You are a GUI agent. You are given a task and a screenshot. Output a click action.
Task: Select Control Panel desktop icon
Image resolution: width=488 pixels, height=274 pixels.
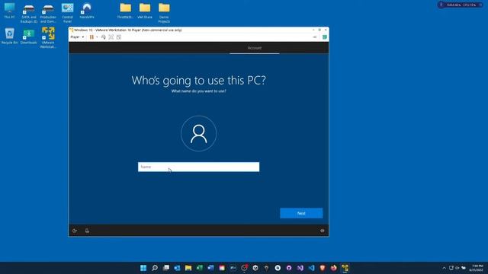tap(67, 13)
